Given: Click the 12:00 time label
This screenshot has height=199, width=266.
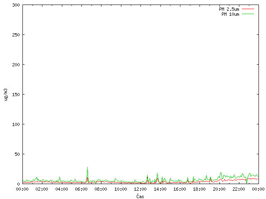Looking at the screenshot, I should click(140, 189).
